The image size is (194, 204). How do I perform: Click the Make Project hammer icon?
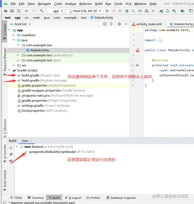[41, 11]
